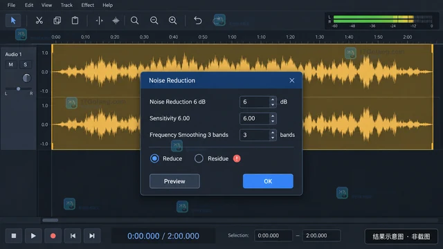Open the Help menu
The height and width of the screenshot is (249, 443).
coord(108,5)
